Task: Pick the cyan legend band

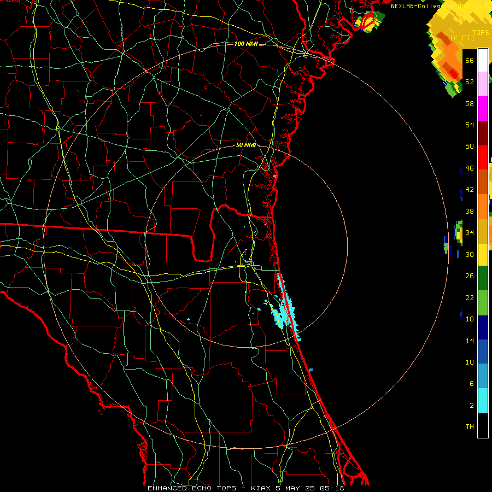Action: [483, 401]
